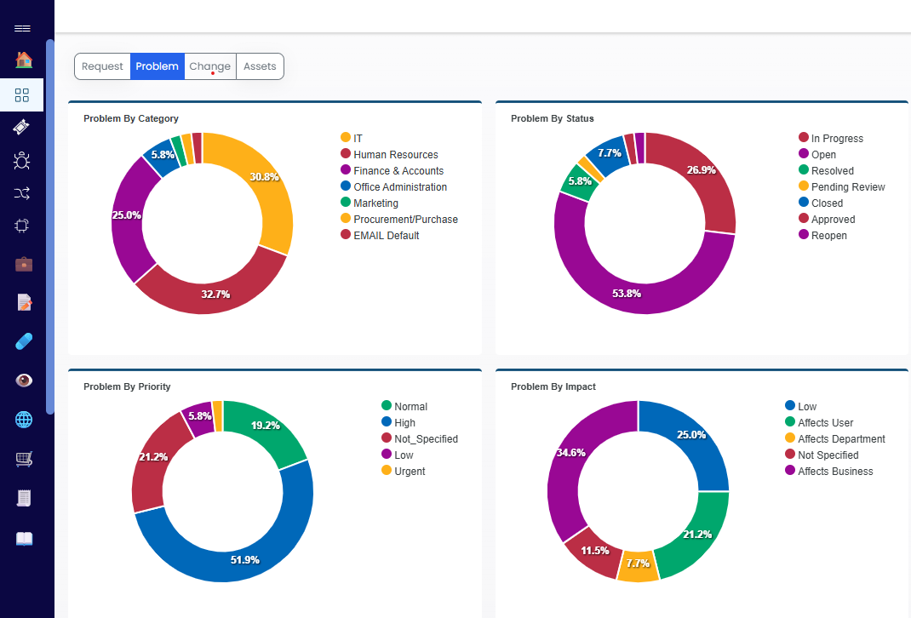Image resolution: width=911 pixels, height=618 pixels.
Task: Toggle High priority legend item
Action: pos(398,423)
